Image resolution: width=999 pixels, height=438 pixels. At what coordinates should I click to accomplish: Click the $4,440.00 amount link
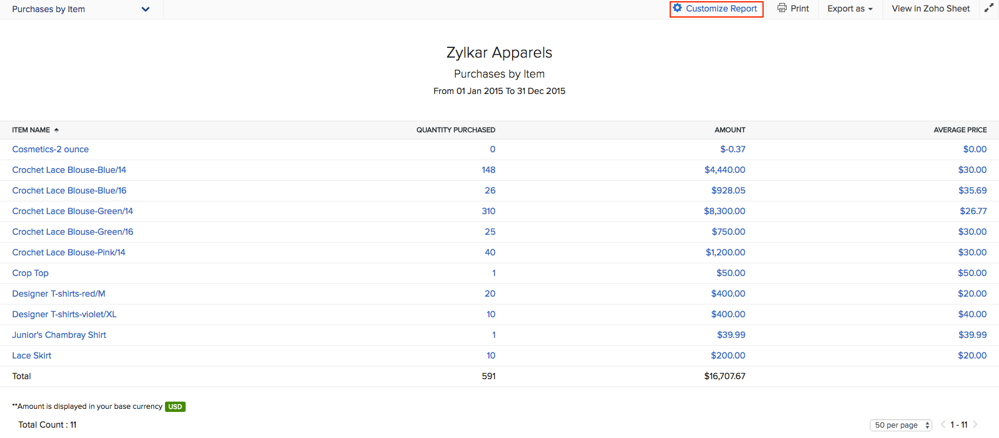coord(724,170)
